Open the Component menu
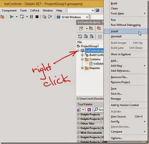The height and width of the screenshot is (144, 149). (9, 11)
